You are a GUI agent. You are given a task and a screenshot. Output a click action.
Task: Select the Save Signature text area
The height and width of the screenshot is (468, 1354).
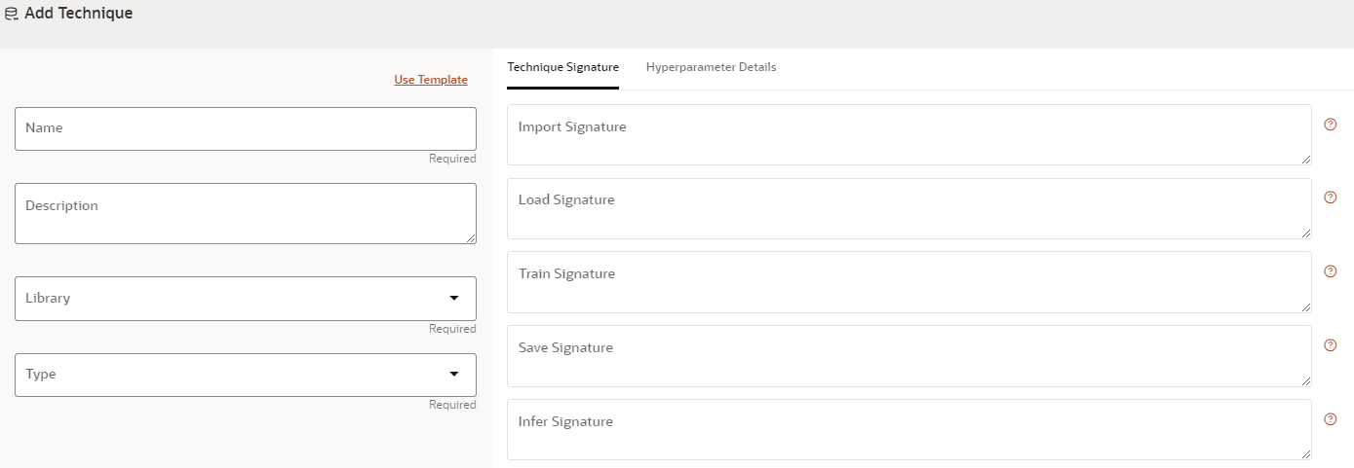tap(909, 355)
